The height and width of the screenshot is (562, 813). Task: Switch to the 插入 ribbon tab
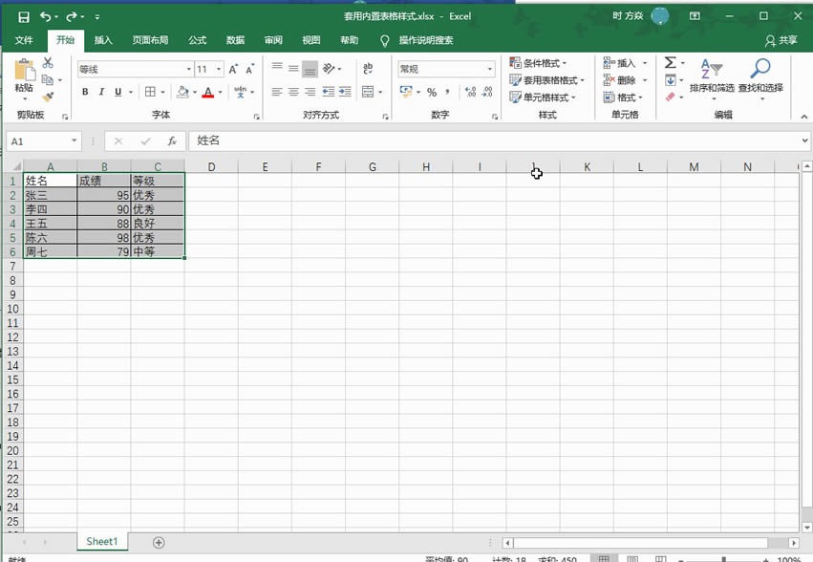point(102,40)
